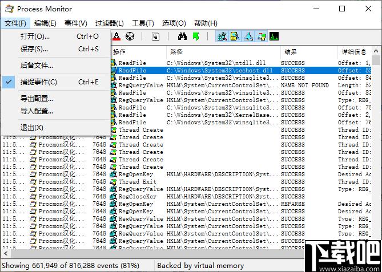This screenshot has width=382, height=272.
Task: Click the RegOpenKey HKLM\HARDWARE row
Action: click(187, 174)
